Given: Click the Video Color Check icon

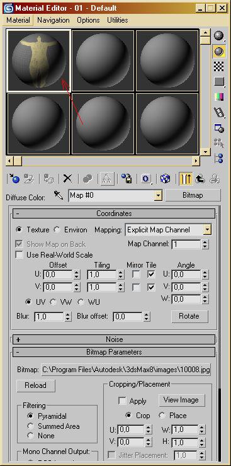Looking at the screenshot, I should point(219,97).
